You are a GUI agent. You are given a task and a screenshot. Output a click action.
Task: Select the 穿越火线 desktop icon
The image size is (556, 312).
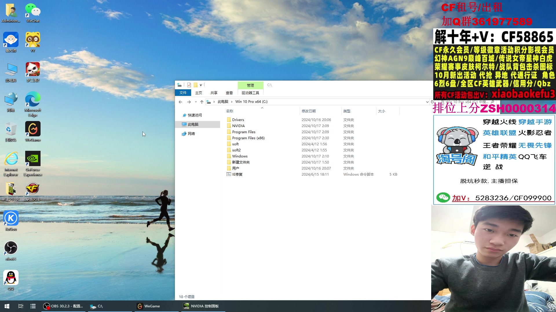coord(33,191)
